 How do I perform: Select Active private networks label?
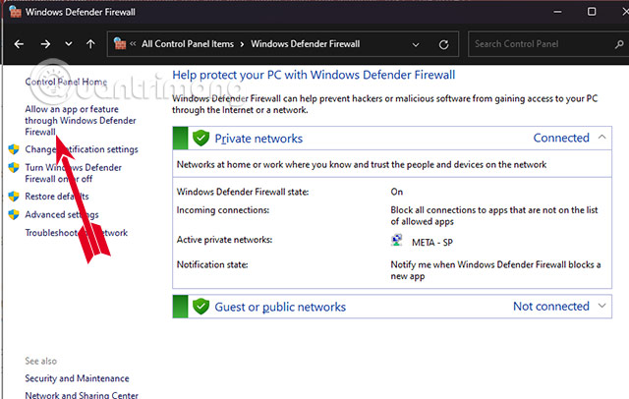pyautogui.click(x=225, y=240)
